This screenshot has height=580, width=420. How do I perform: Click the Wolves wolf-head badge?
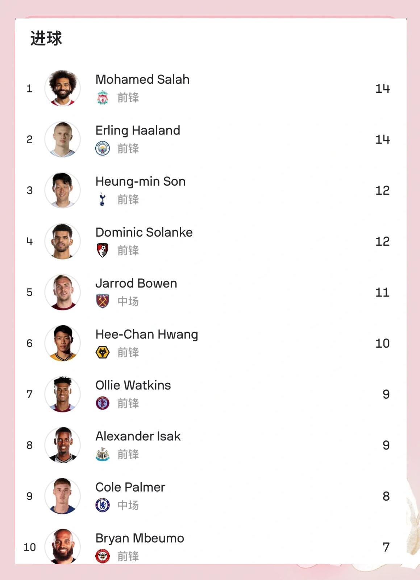pyautogui.click(x=103, y=352)
